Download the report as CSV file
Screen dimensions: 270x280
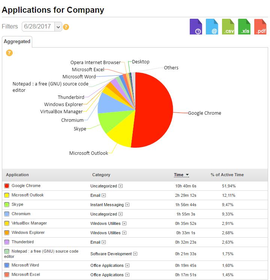pyautogui.click(x=228, y=27)
